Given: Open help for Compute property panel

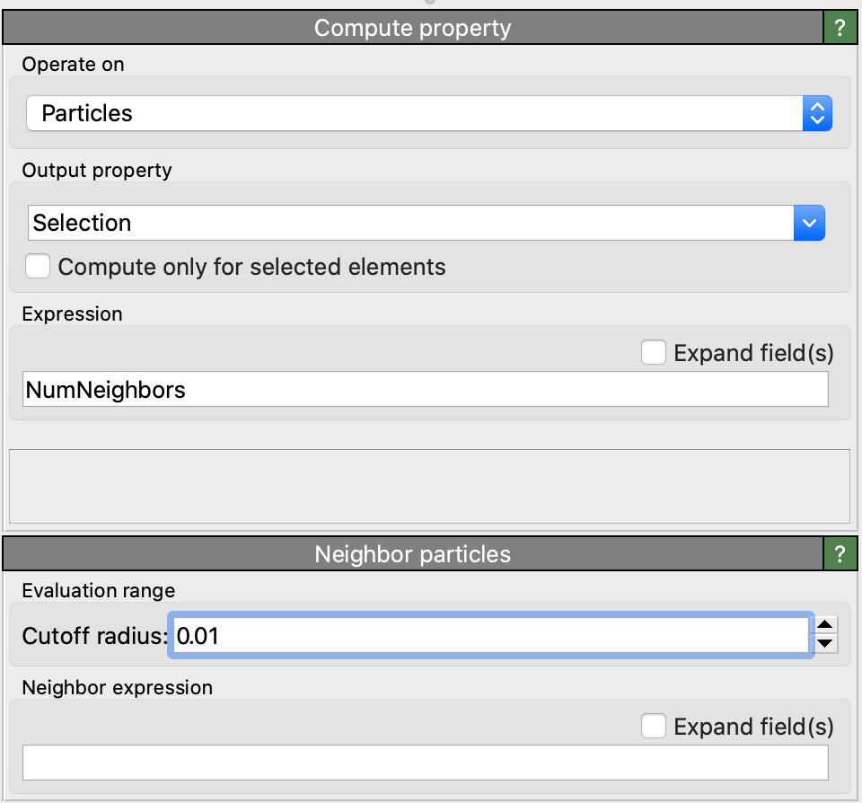Looking at the screenshot, I should click(840, 28).
